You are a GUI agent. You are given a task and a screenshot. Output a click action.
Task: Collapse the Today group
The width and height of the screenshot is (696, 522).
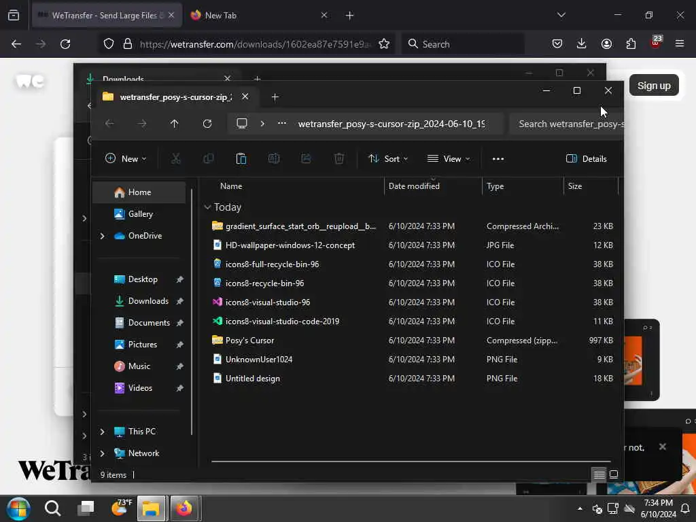point(207,207)
